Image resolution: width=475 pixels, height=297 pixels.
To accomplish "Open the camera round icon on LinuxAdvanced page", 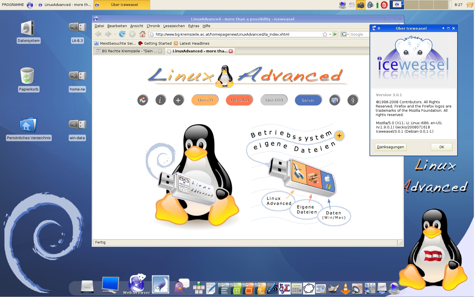I will pos(335,100).
